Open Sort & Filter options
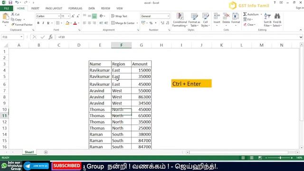This screenshot has height=171, width=304. tap(267, 20)
